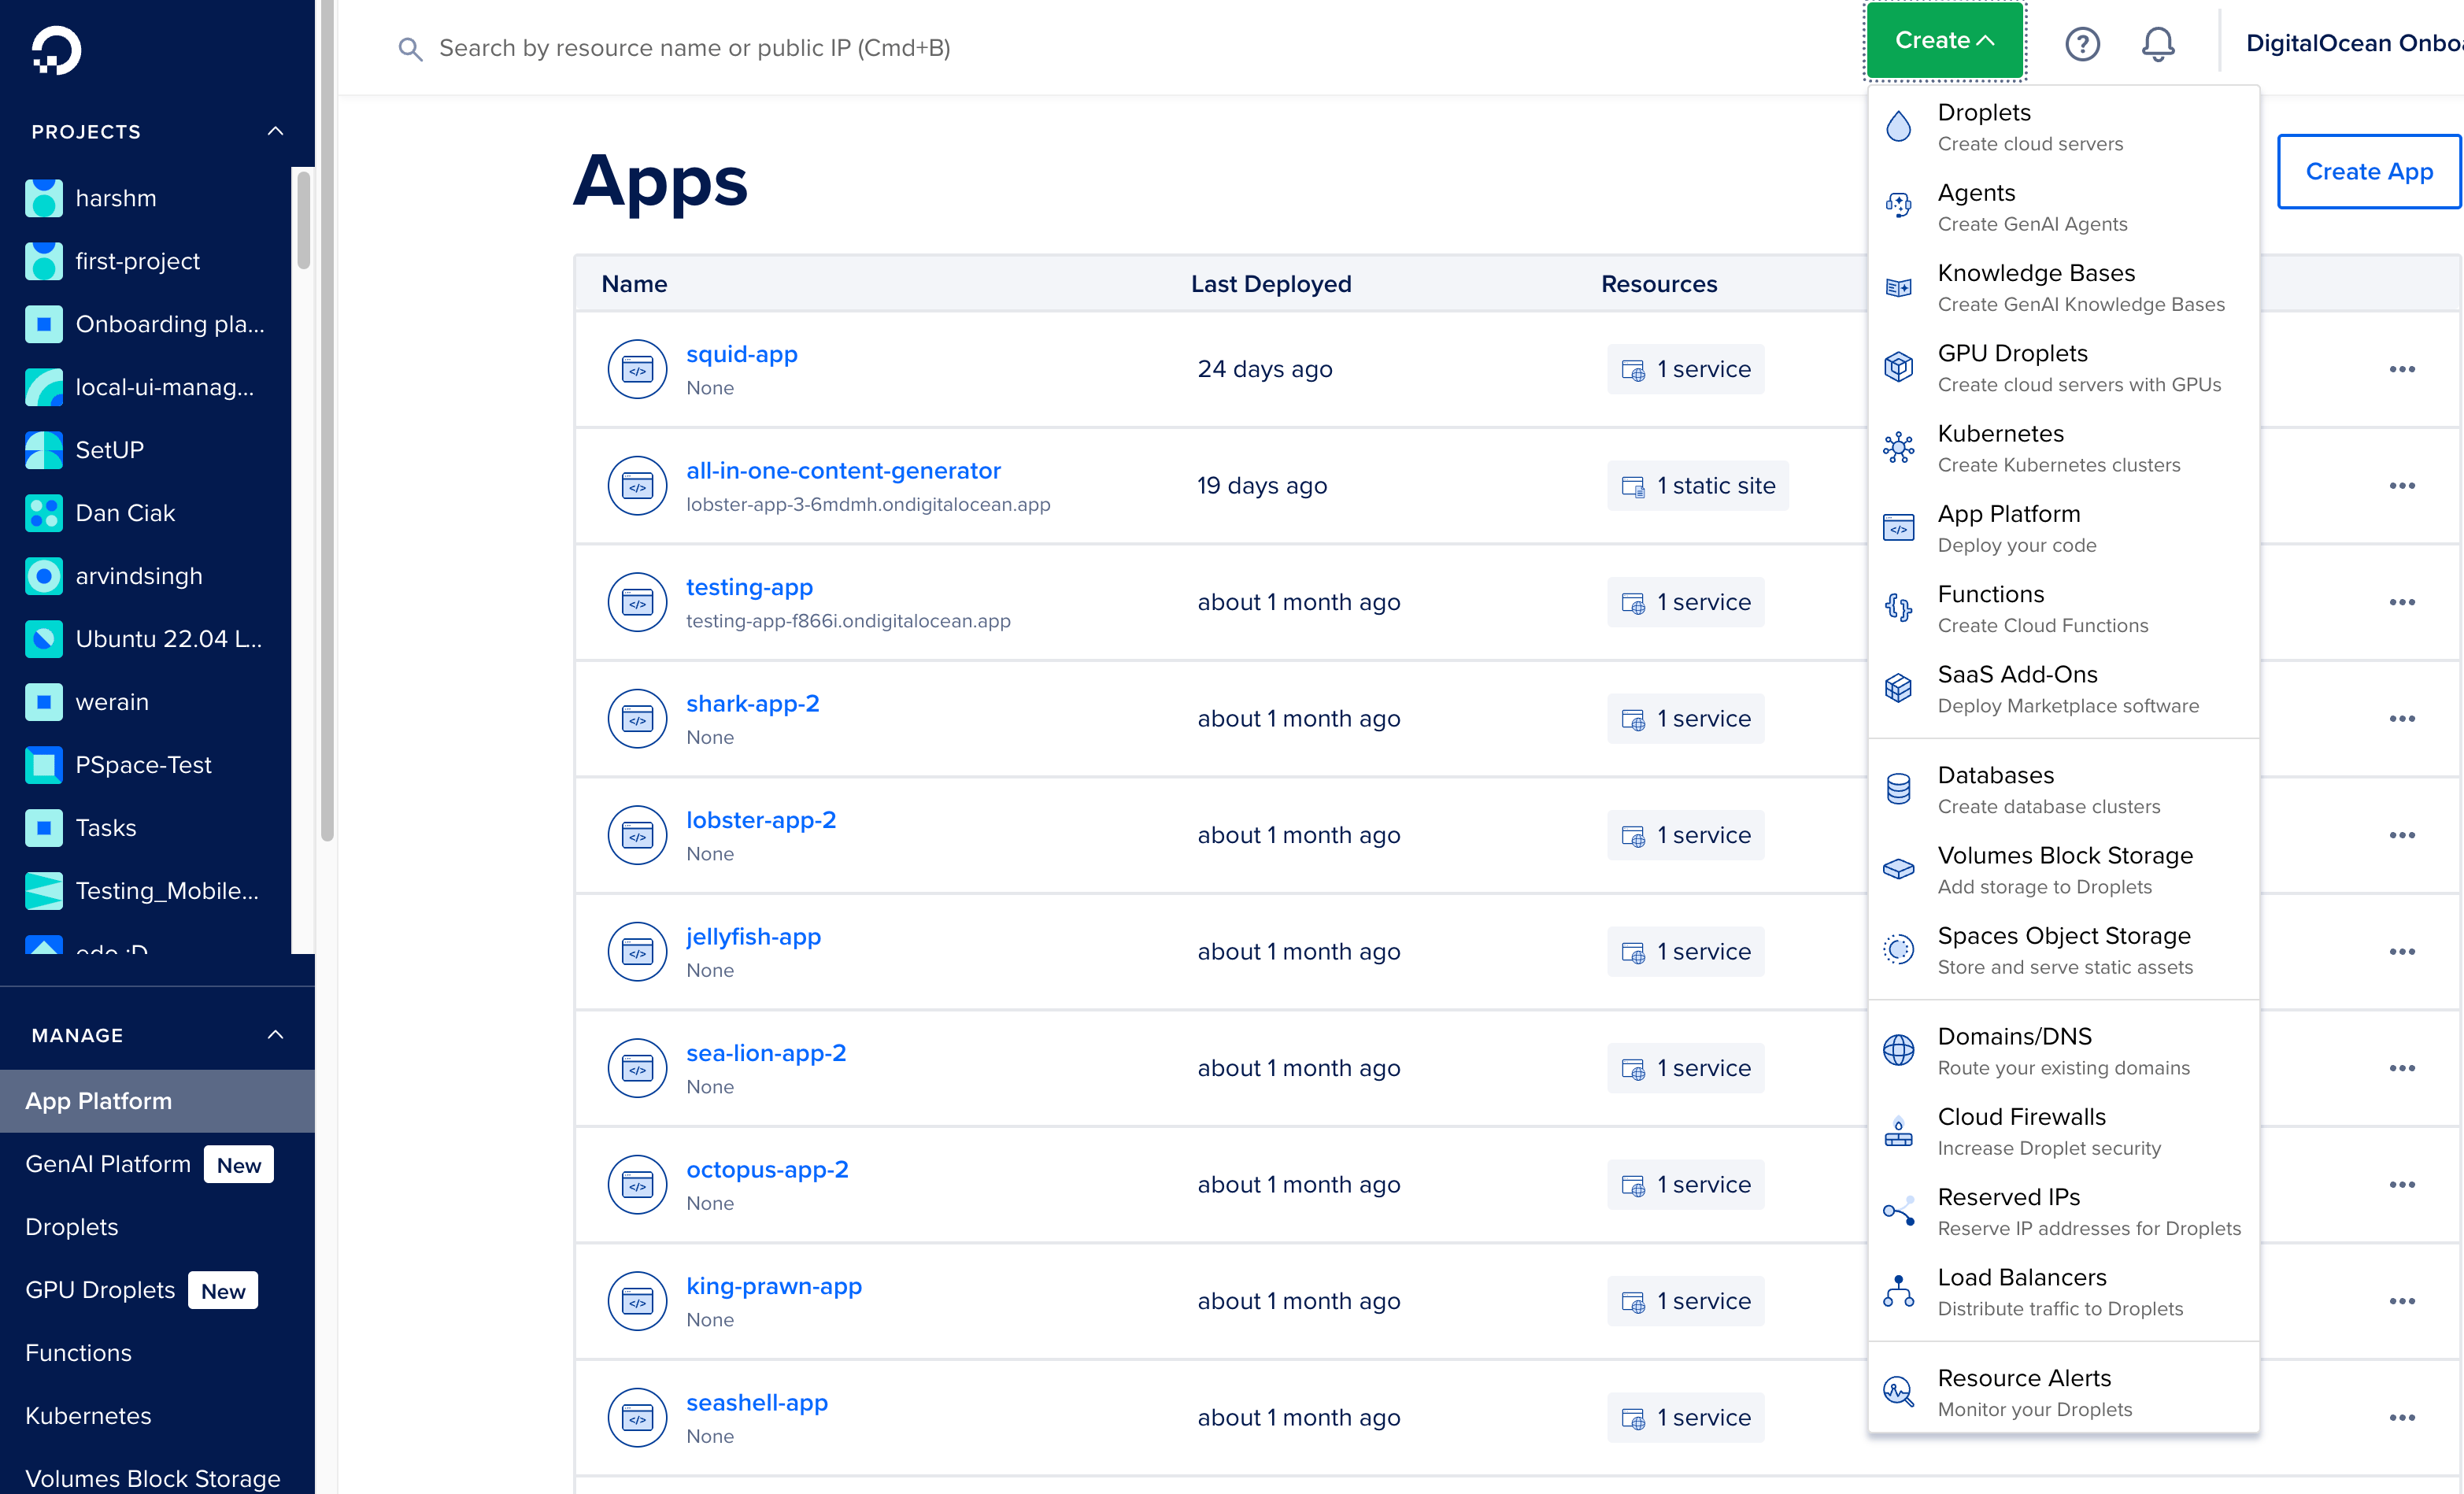Click the GPU Droplets cube icon in Create menu
Image resolution: width=2464 pixels, height=1494 pixels.
[1898, 367]
